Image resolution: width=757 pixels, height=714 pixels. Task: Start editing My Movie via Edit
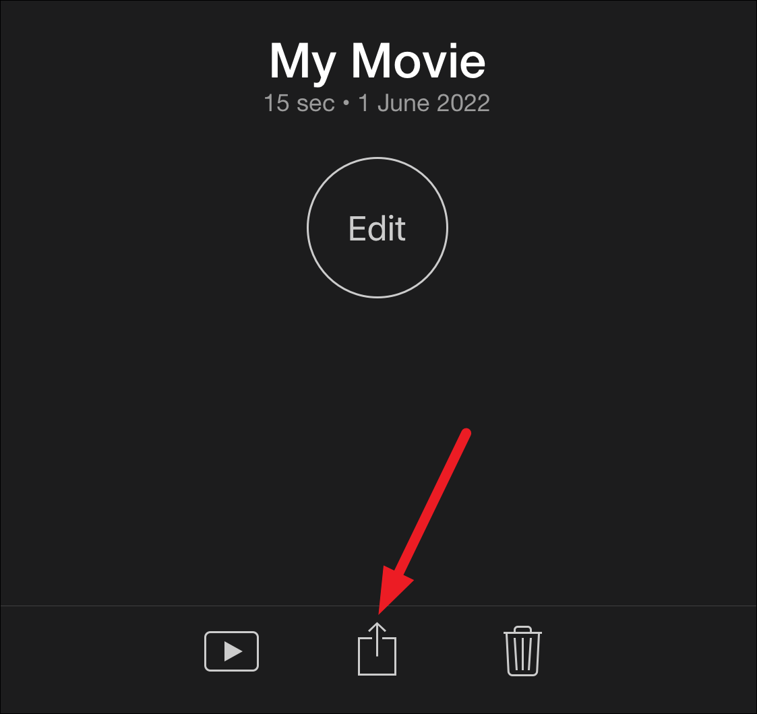point(377,228)
